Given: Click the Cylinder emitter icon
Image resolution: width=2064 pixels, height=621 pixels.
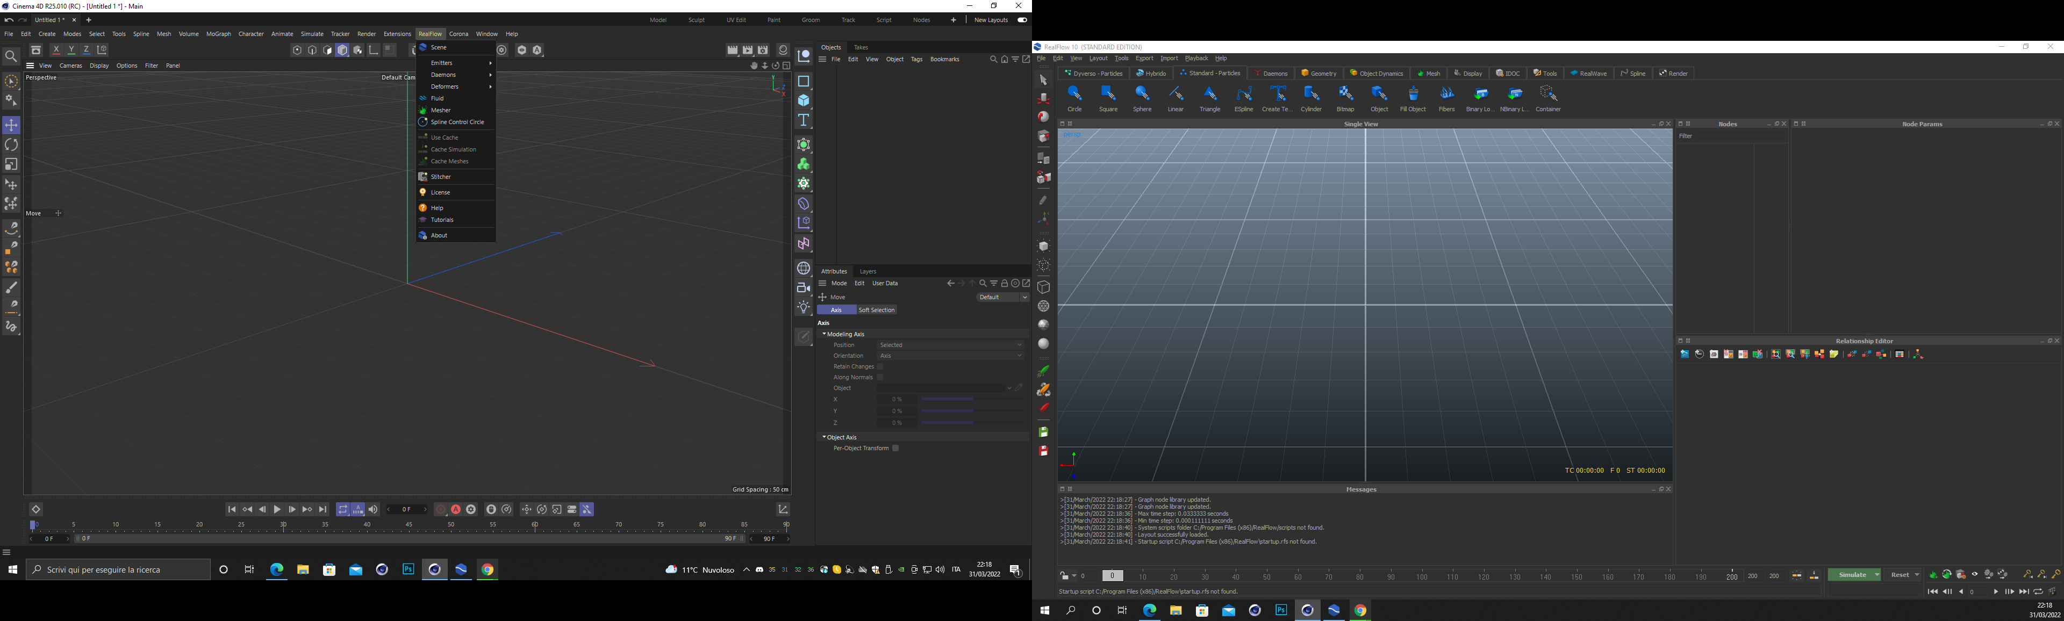Looking at the screenshot, I should 1311,95.
